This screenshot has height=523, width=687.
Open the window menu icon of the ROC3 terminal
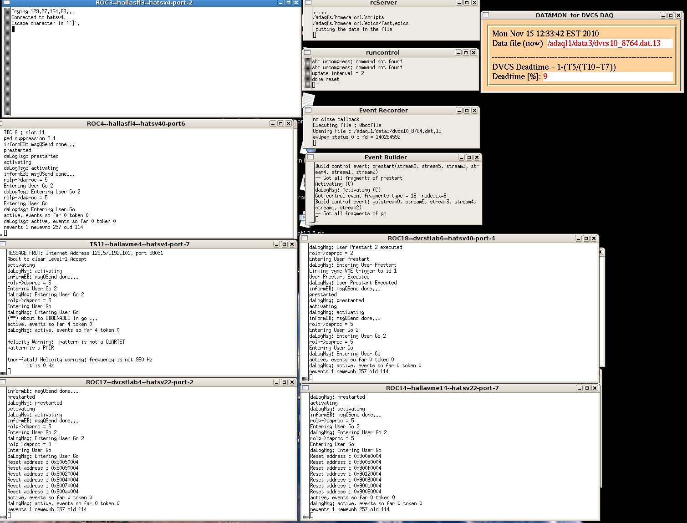pos(6,2)
